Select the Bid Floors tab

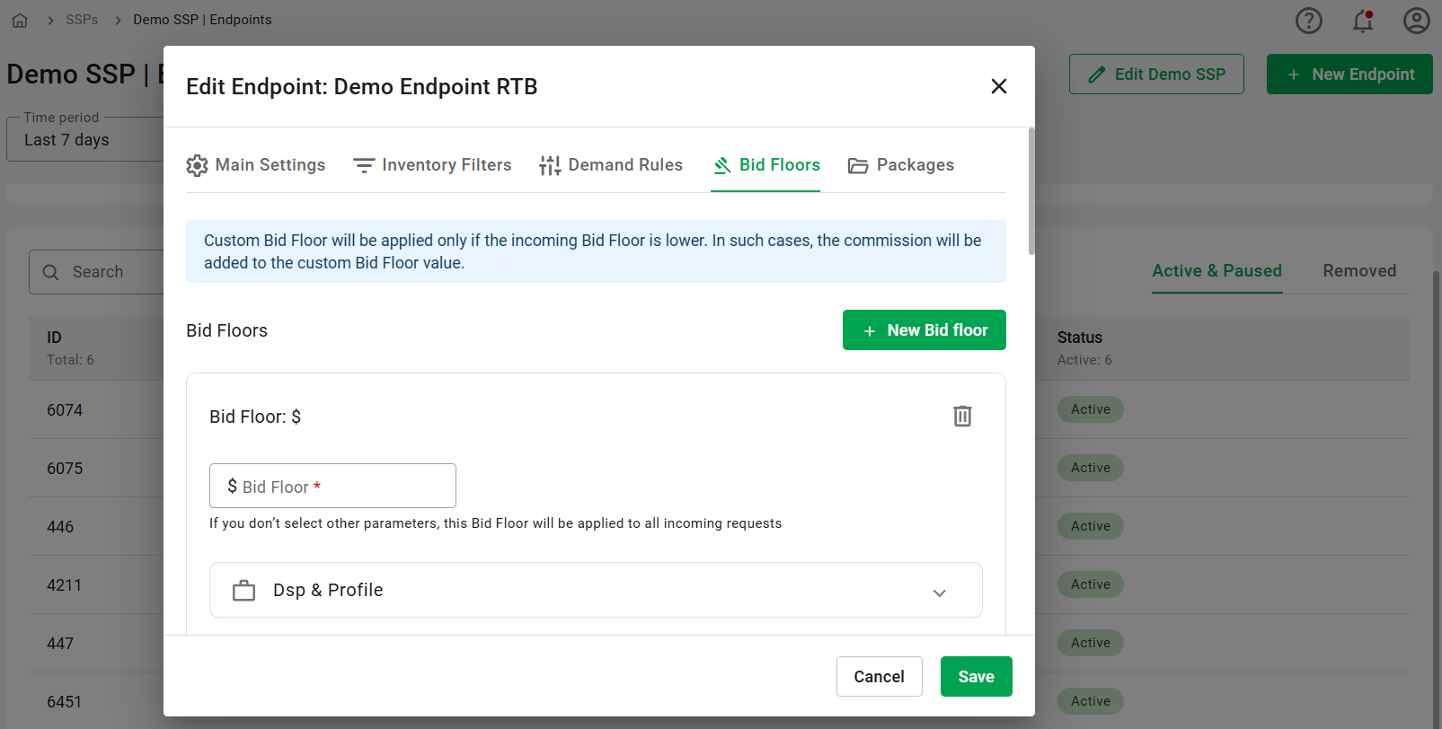coord(765,165)
